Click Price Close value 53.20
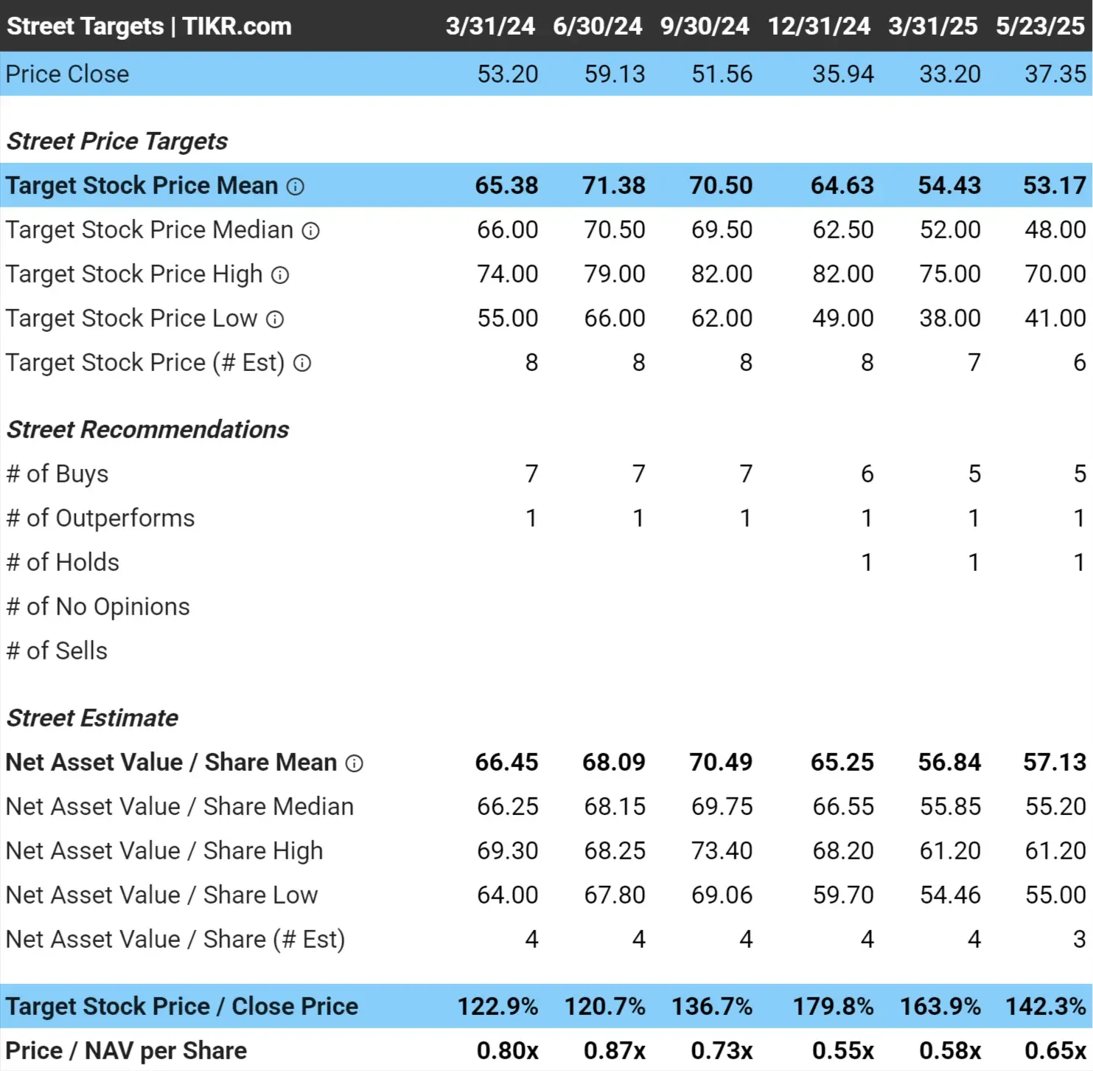The width and height of the screenshot is (1093, 1071). pyautogui.click(x=508, y=74)
